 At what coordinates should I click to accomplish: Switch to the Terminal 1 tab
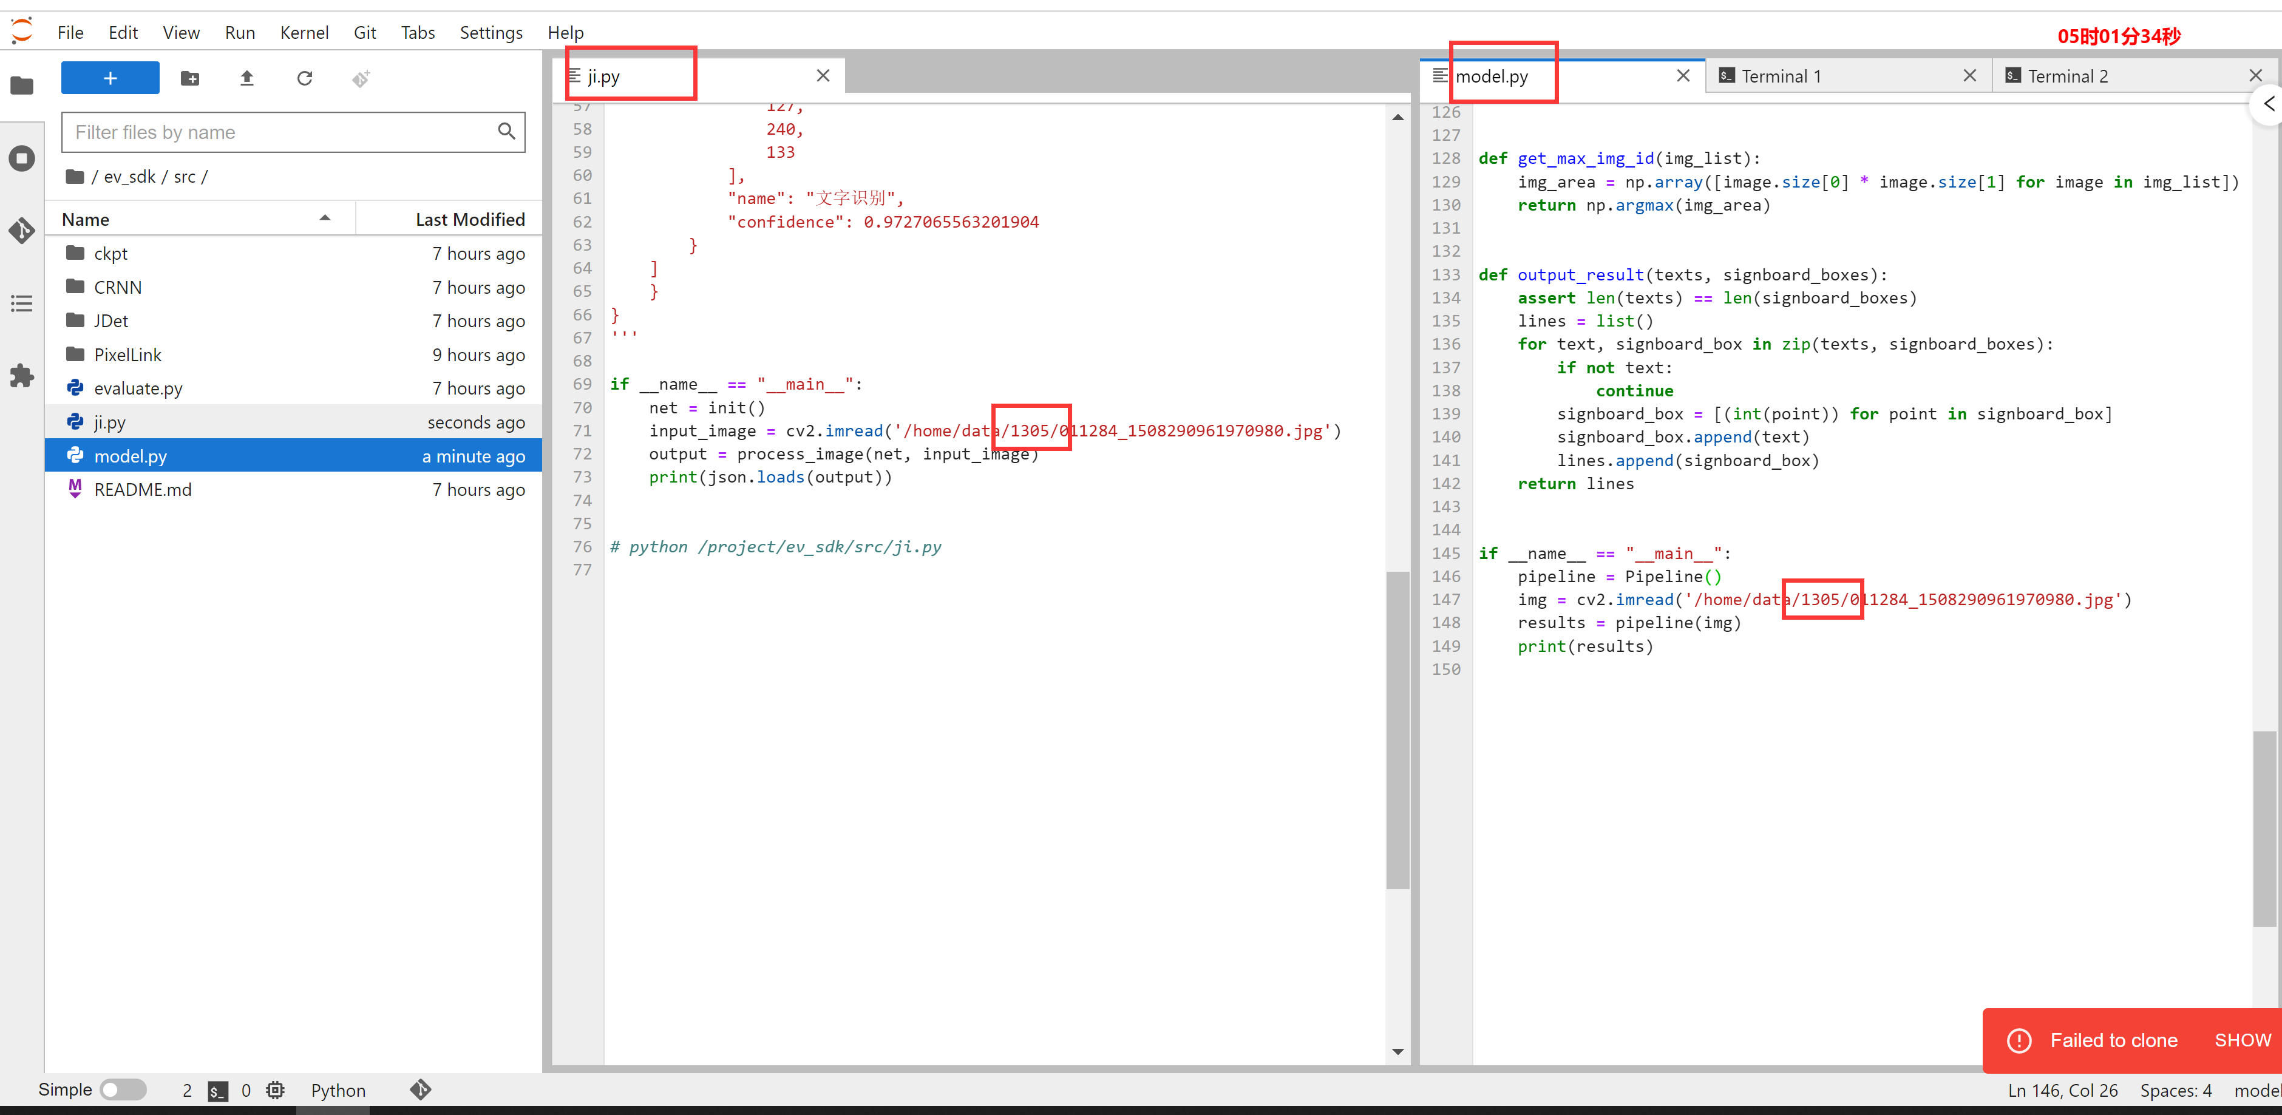point(1781,76)
